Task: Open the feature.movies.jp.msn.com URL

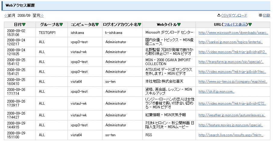Action: [x=231, y=125]
